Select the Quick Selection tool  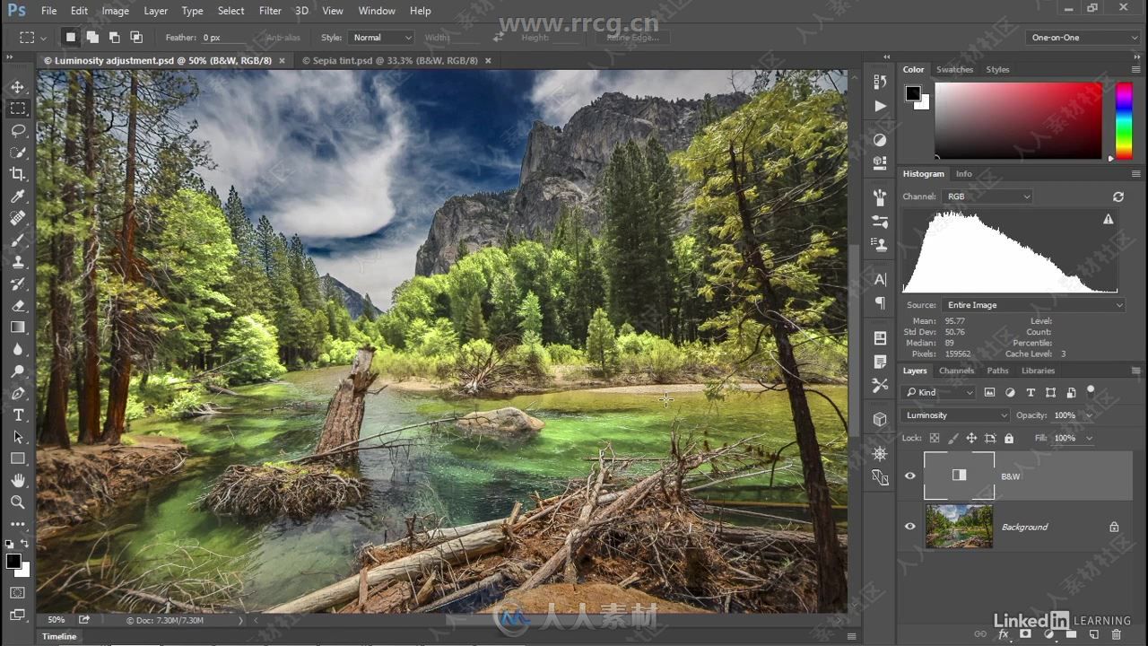coord(18,153)
